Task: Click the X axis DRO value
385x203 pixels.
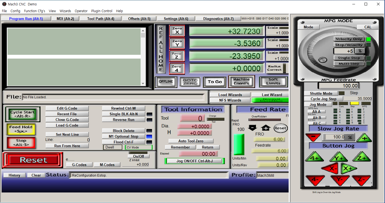Action: (226, 31)
